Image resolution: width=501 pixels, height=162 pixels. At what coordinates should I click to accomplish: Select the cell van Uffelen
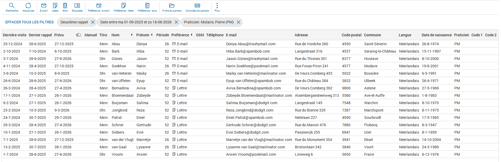pyautogui.click(x=121, y=81)
